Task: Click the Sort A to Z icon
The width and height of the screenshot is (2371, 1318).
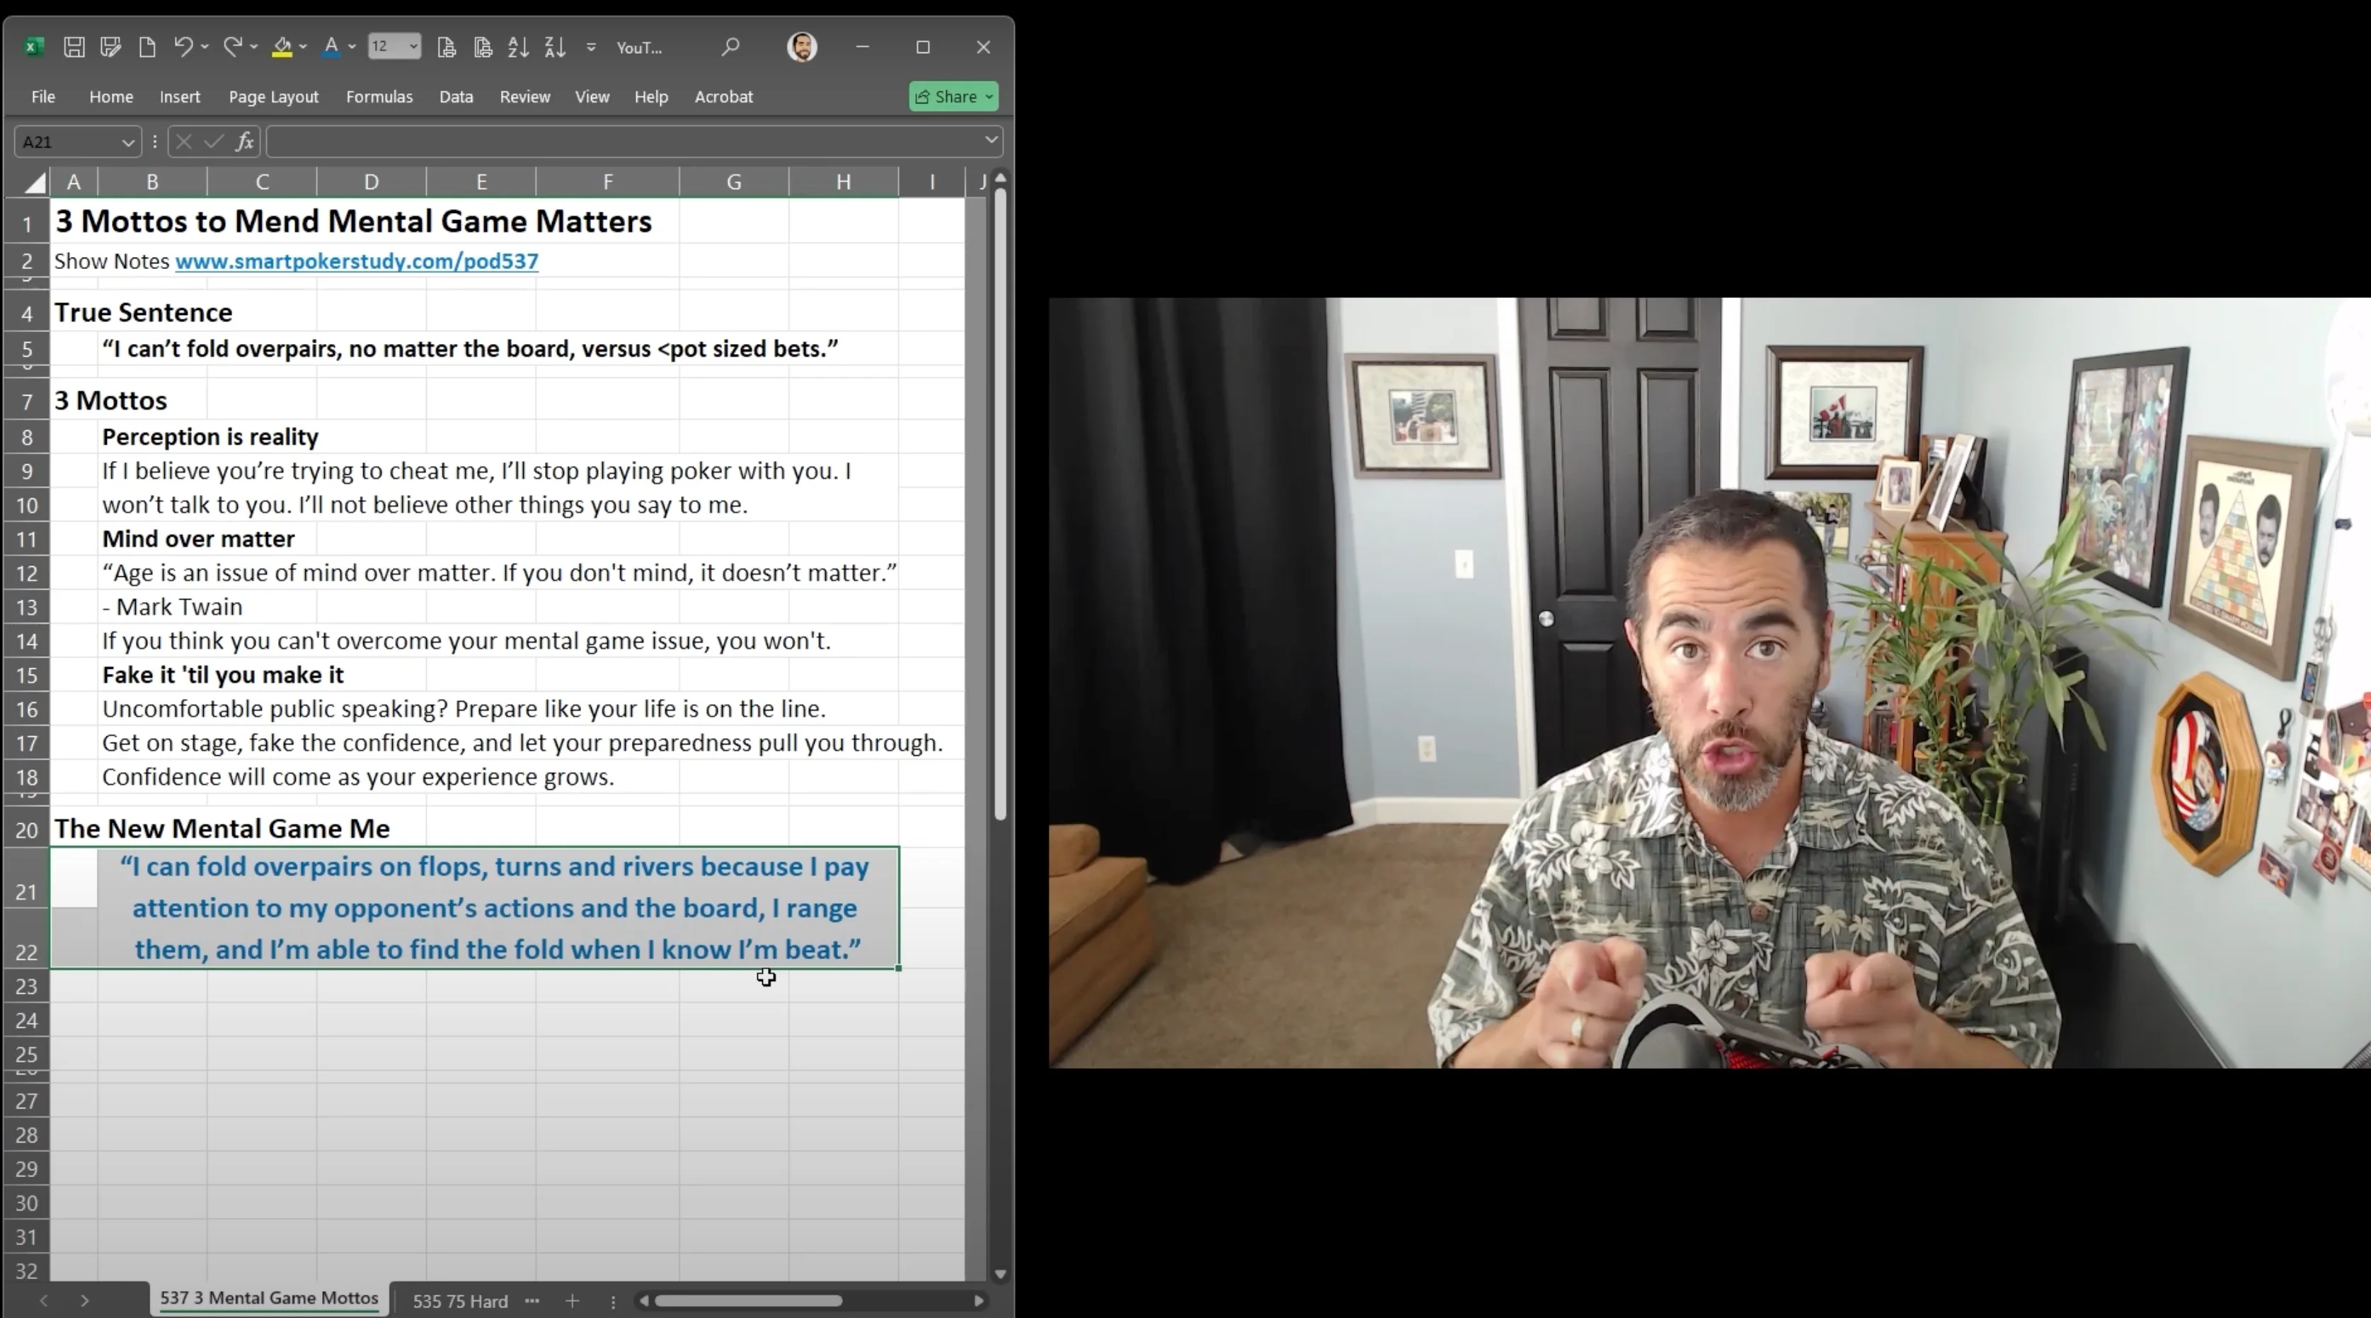Action: point(518,47)
